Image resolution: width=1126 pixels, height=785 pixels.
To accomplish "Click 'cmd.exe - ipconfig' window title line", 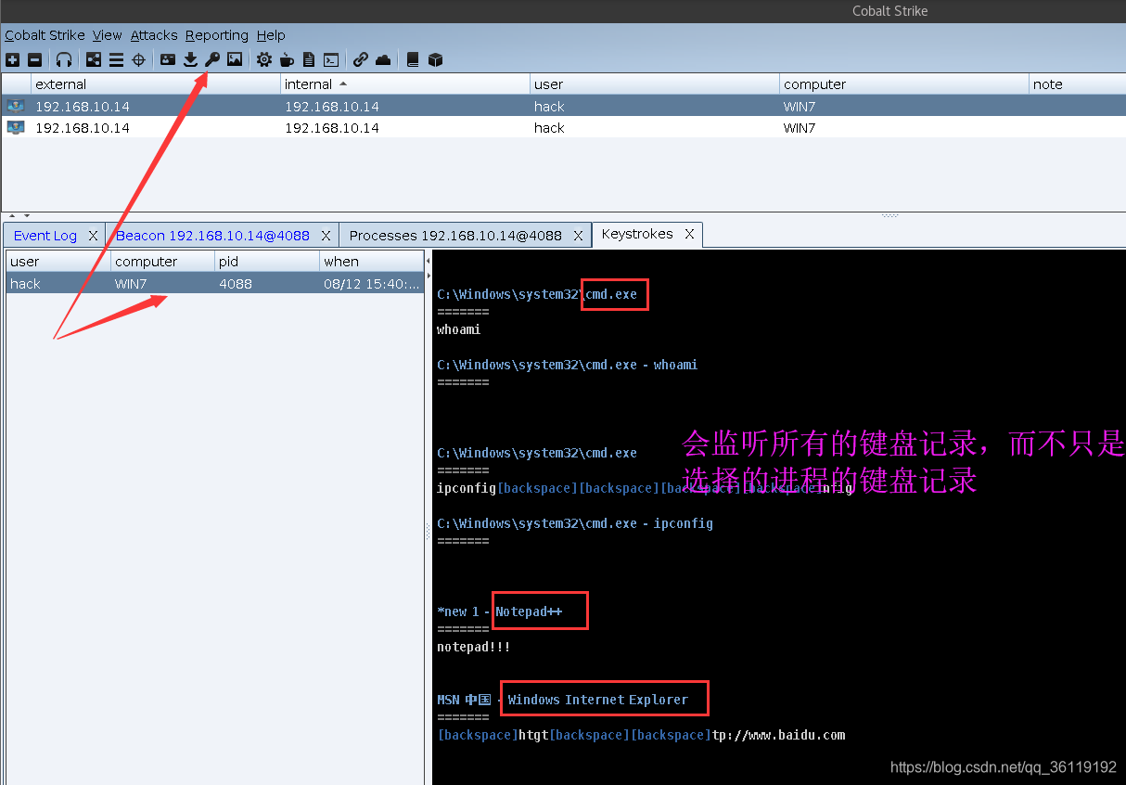I will click(575, 523).
